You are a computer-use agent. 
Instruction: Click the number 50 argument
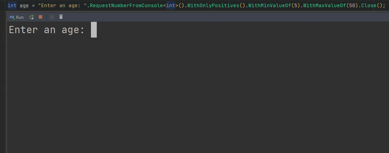(352, 6)
